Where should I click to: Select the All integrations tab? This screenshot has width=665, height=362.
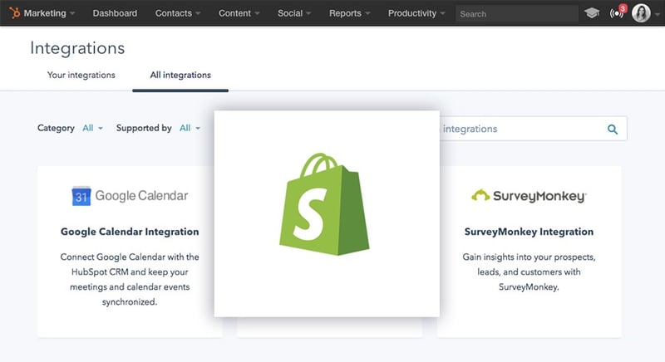(x=180, y=75)
